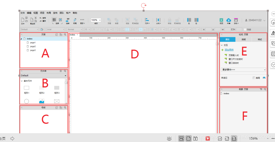Screen dimensions: 275x142
Task: Click the account name 294941122
Action: click(255, 20)
